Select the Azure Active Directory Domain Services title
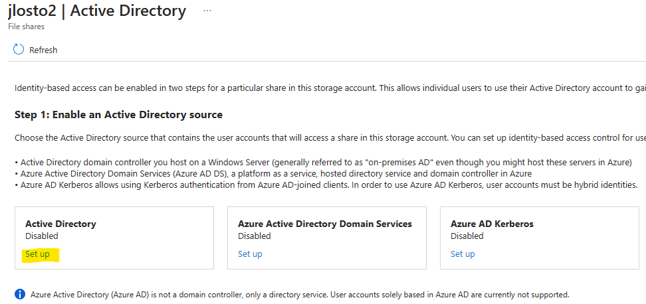The height and width of the screenshot is (304, 646). click(x=325, y=224)
